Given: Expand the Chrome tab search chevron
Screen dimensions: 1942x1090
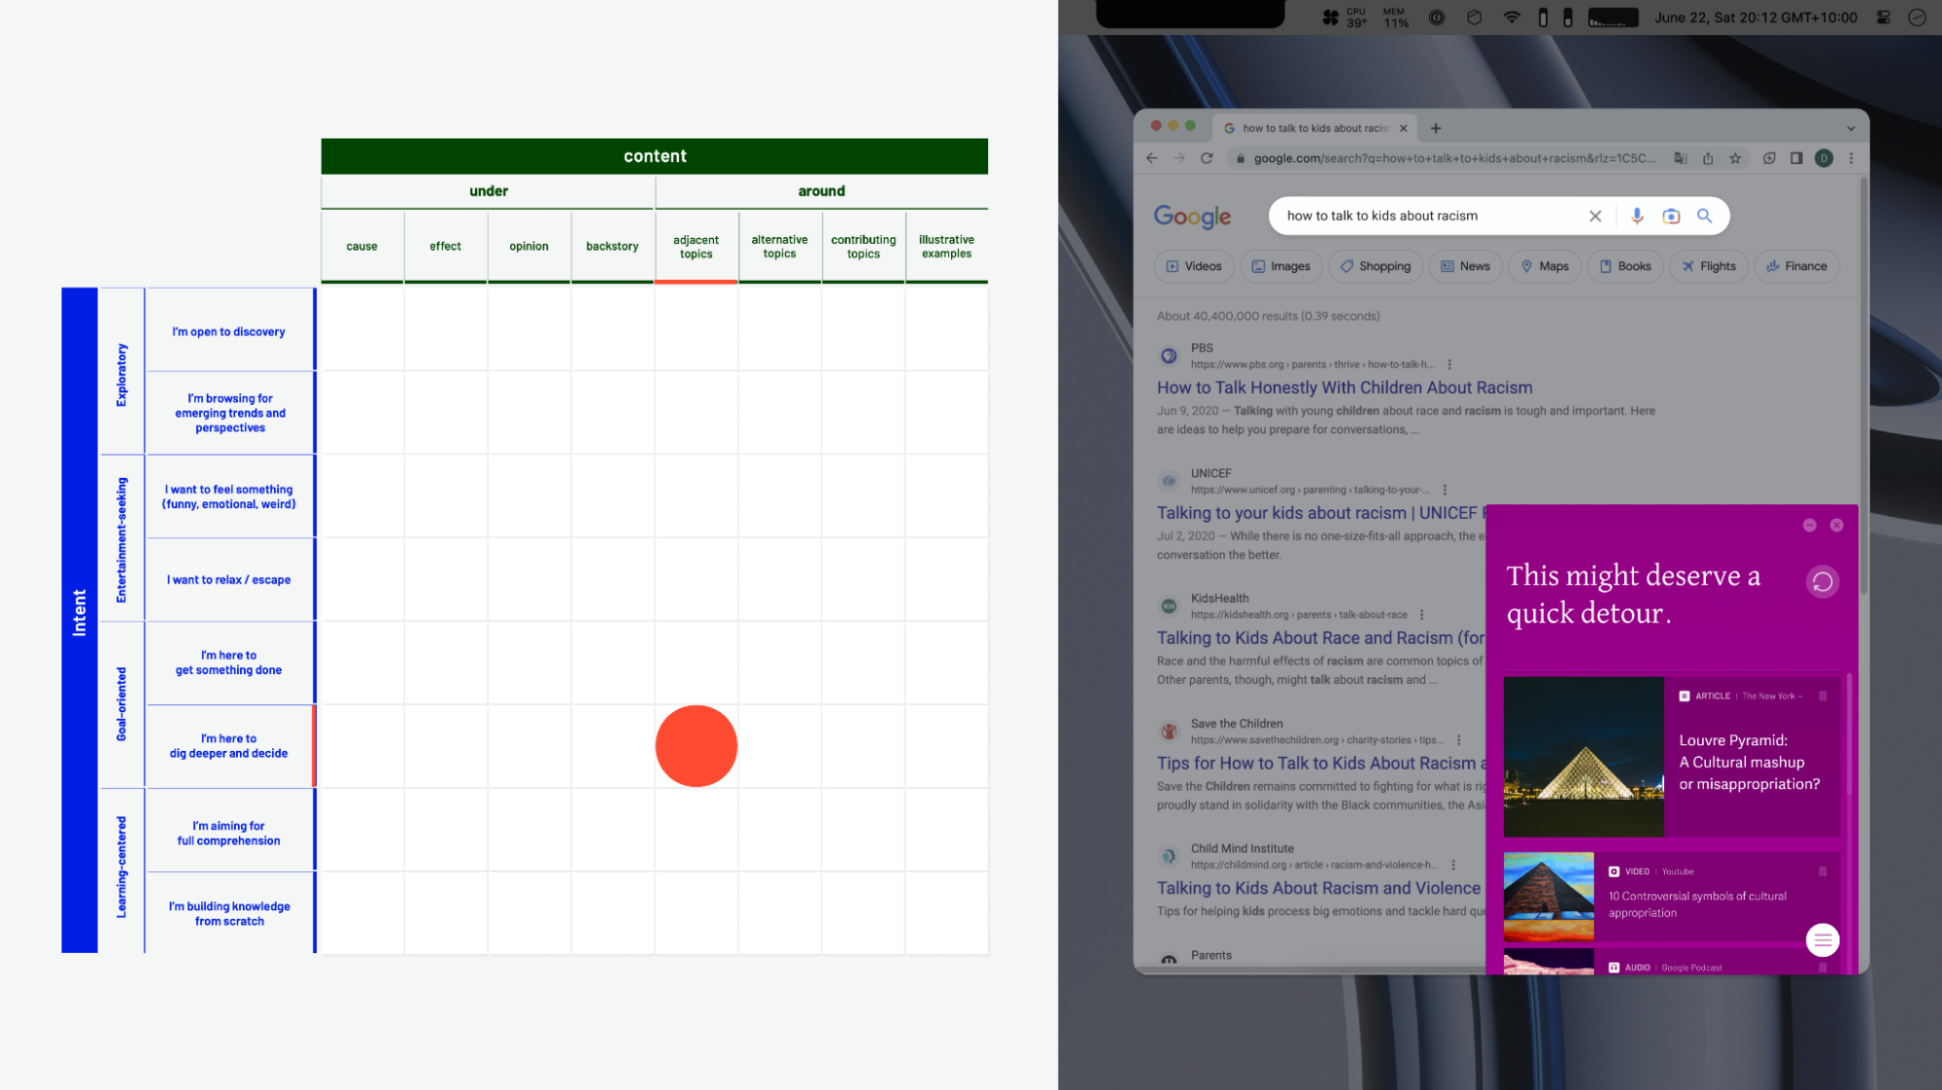Looking at the screenshot, I should pyautogui.click(x=1851, y=128).
